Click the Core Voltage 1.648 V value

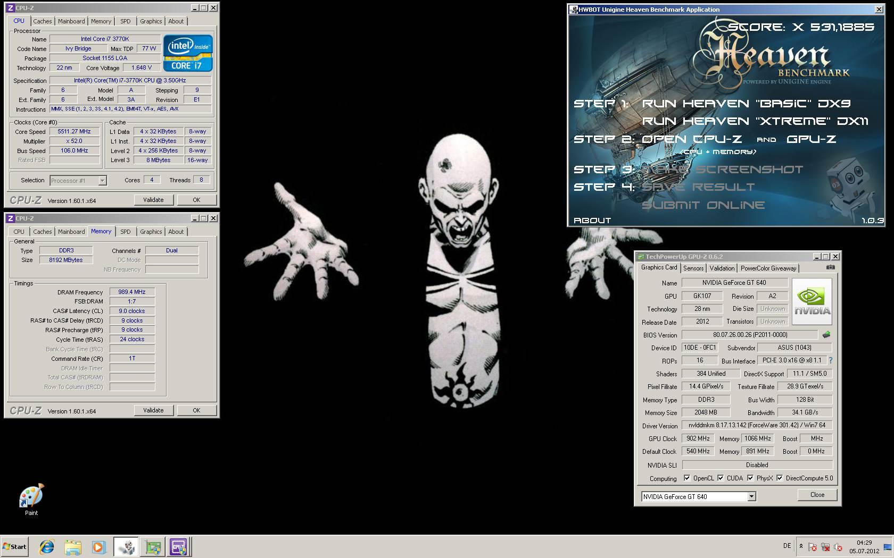(142, 67)
